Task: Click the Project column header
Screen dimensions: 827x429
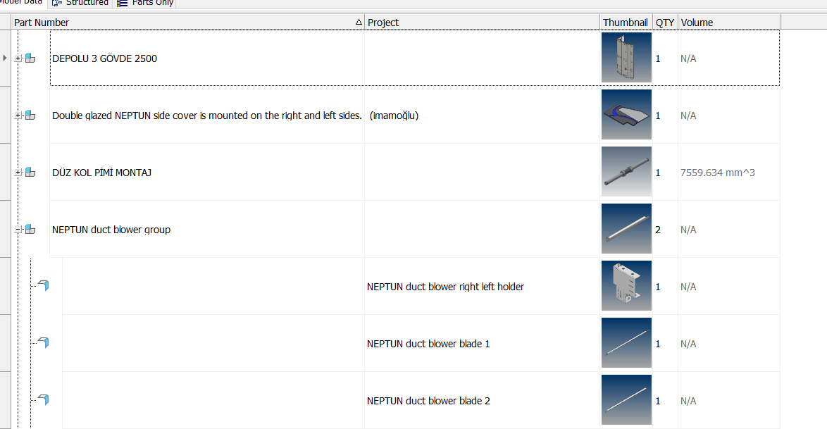Action: 383,23
